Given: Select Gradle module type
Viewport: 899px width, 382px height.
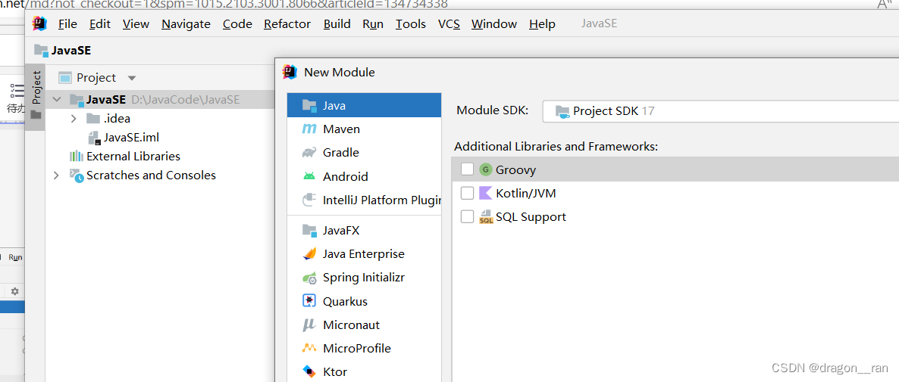Looking at the screenshot, I should pos(364,153).
